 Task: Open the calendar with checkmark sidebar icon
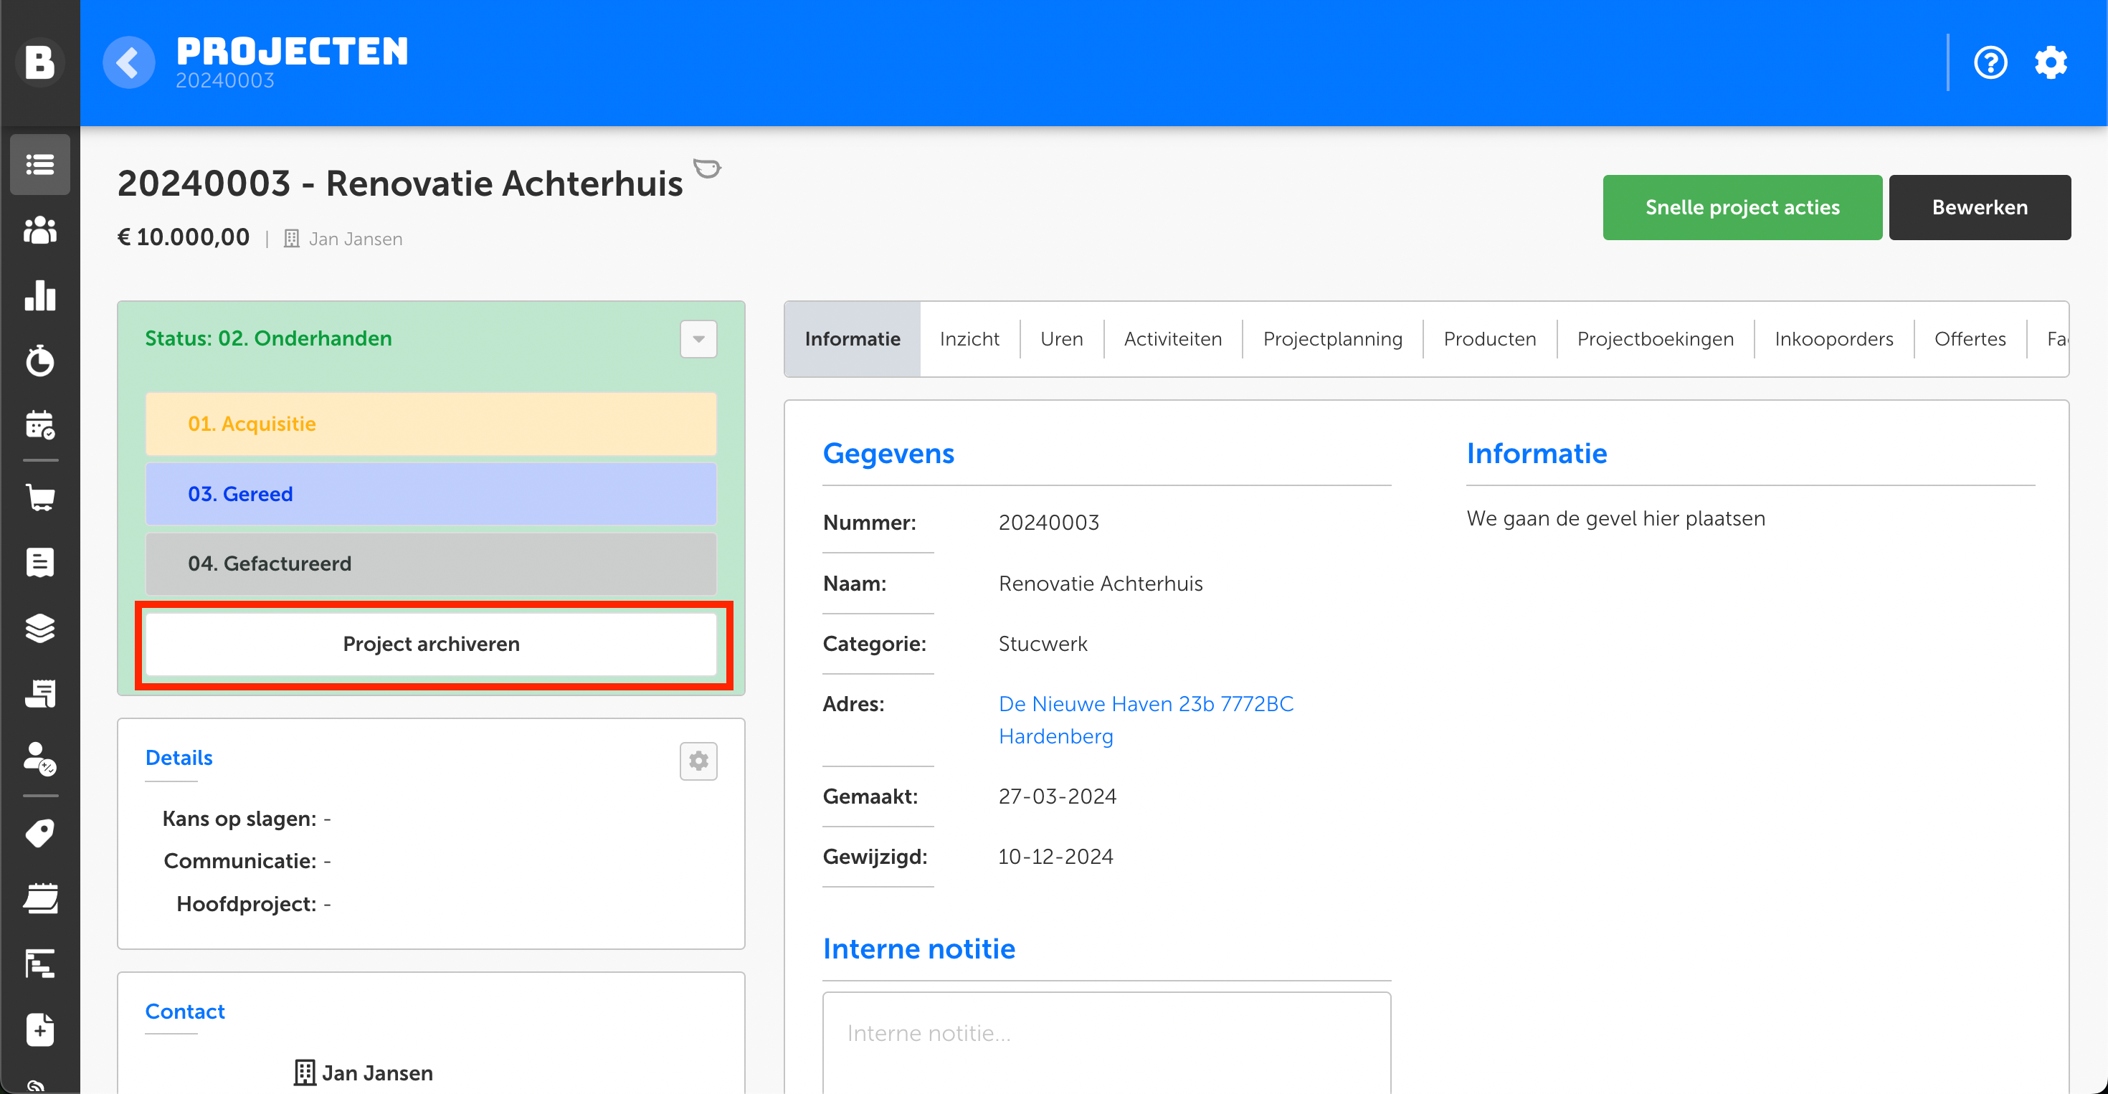pyautogui.click(x=40, y=424)
